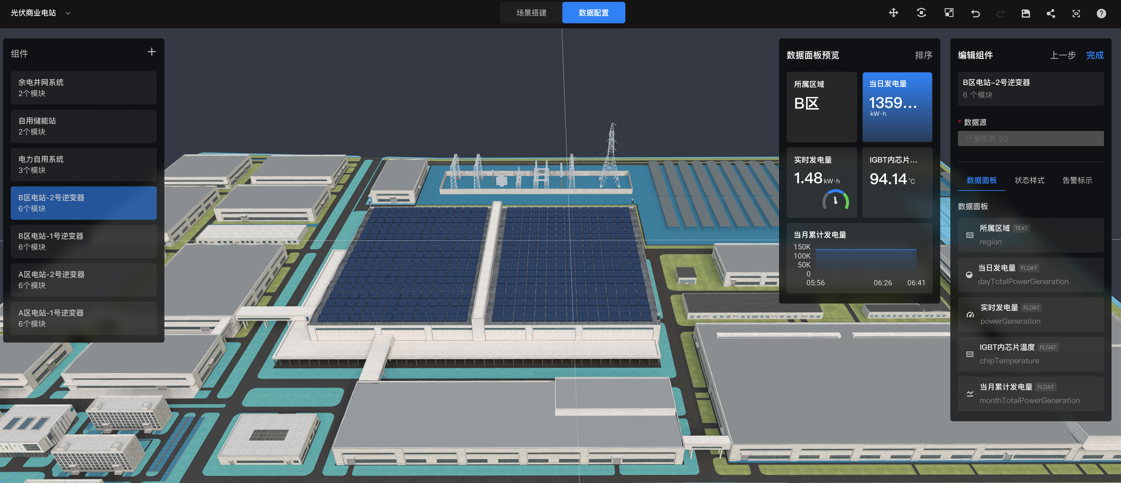Select the 状态样式 tab

(x=1029, y=180)
